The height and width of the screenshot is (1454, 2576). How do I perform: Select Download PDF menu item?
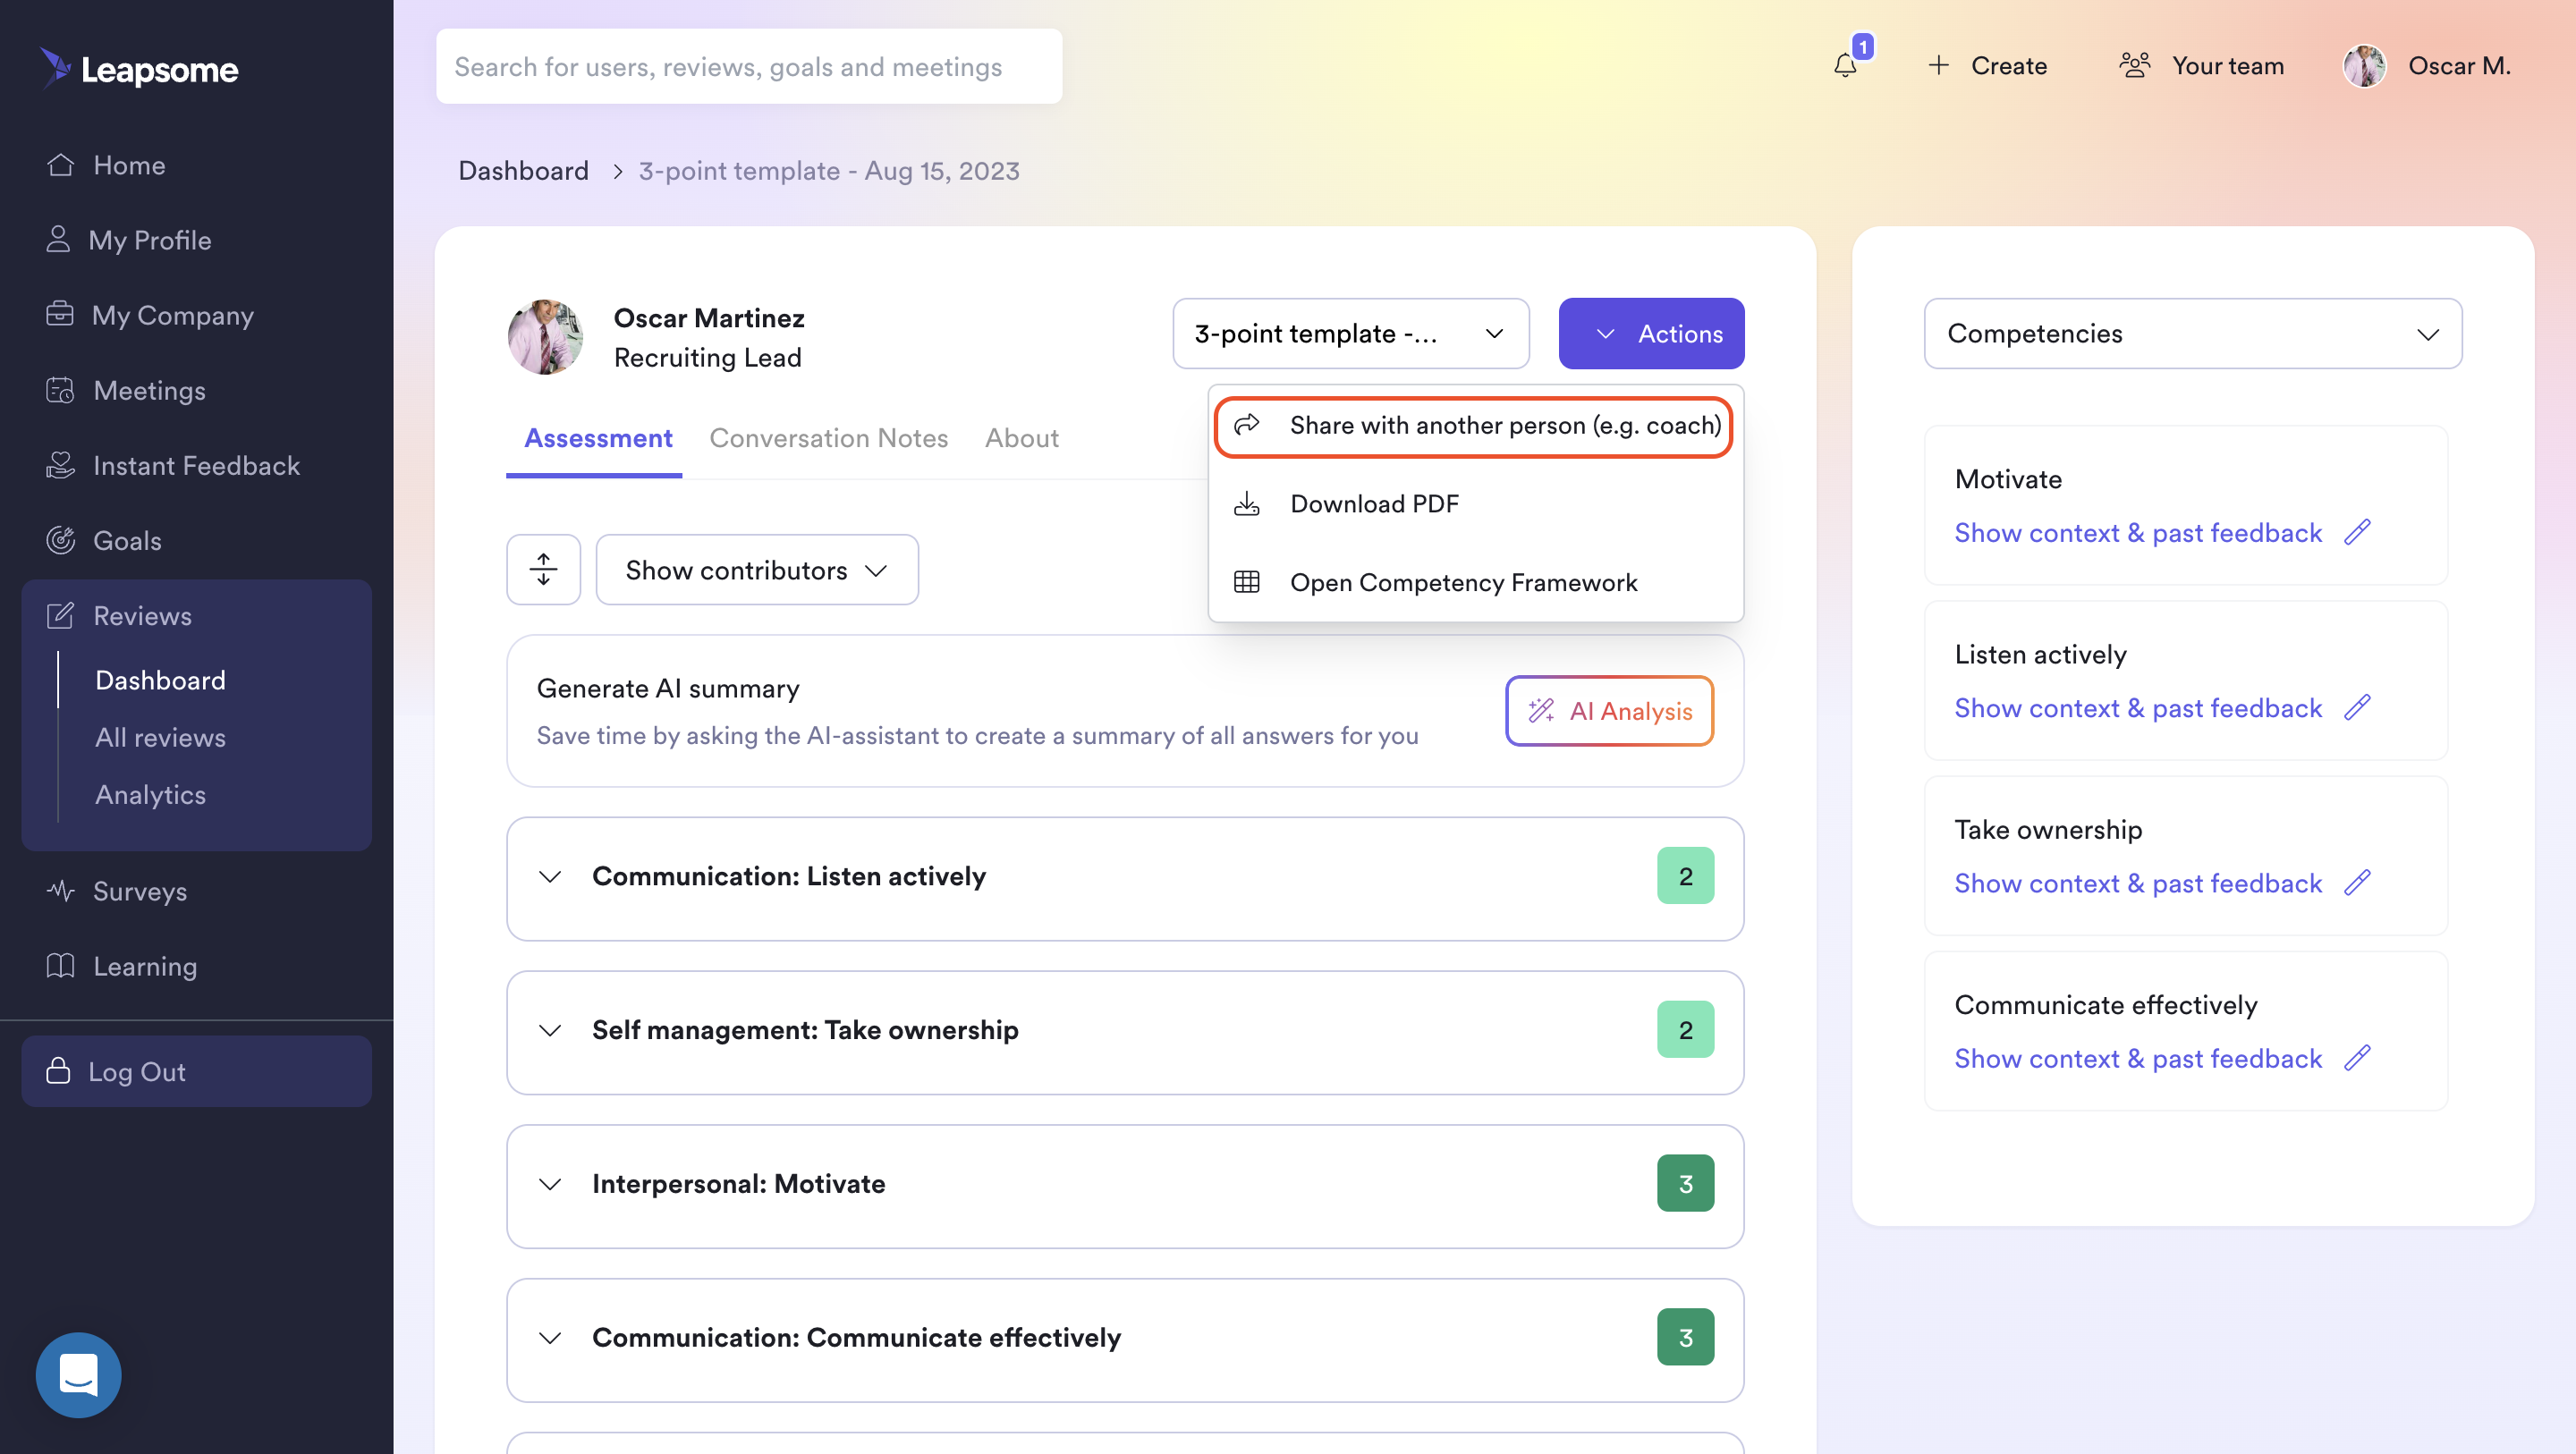[1475, 504]
